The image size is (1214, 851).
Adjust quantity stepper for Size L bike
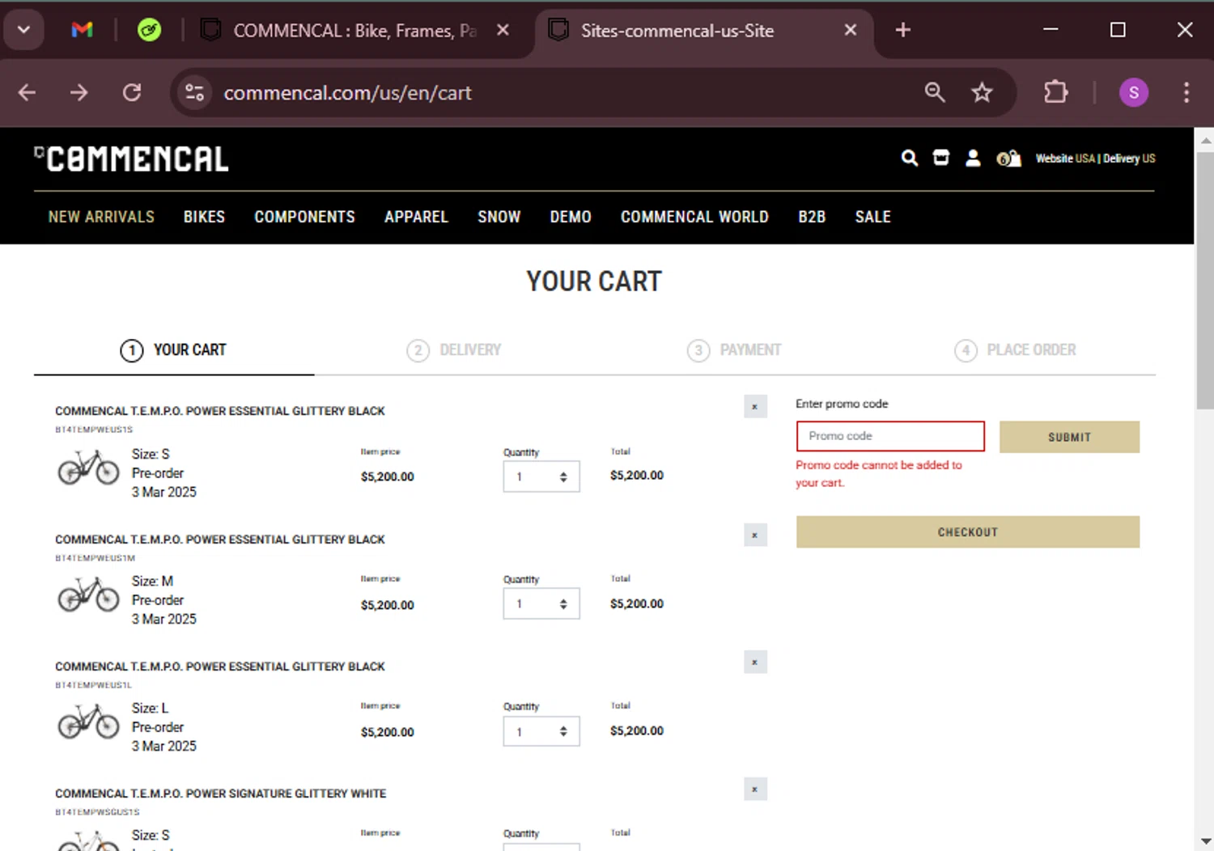point(541,731)
